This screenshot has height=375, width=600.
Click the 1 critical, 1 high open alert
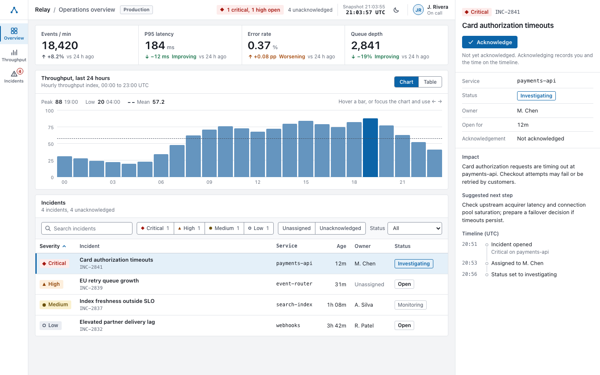click(250, 10)
